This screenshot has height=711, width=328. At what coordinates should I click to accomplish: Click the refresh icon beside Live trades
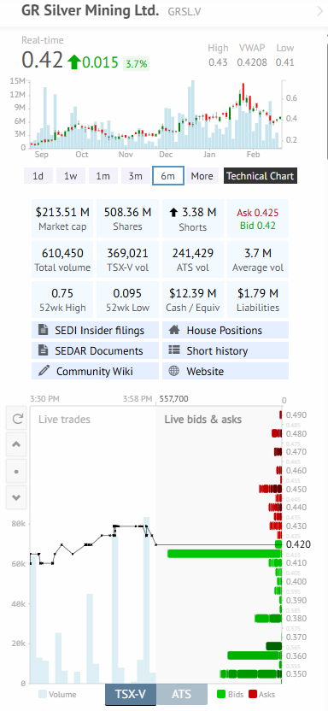point(17,418)
